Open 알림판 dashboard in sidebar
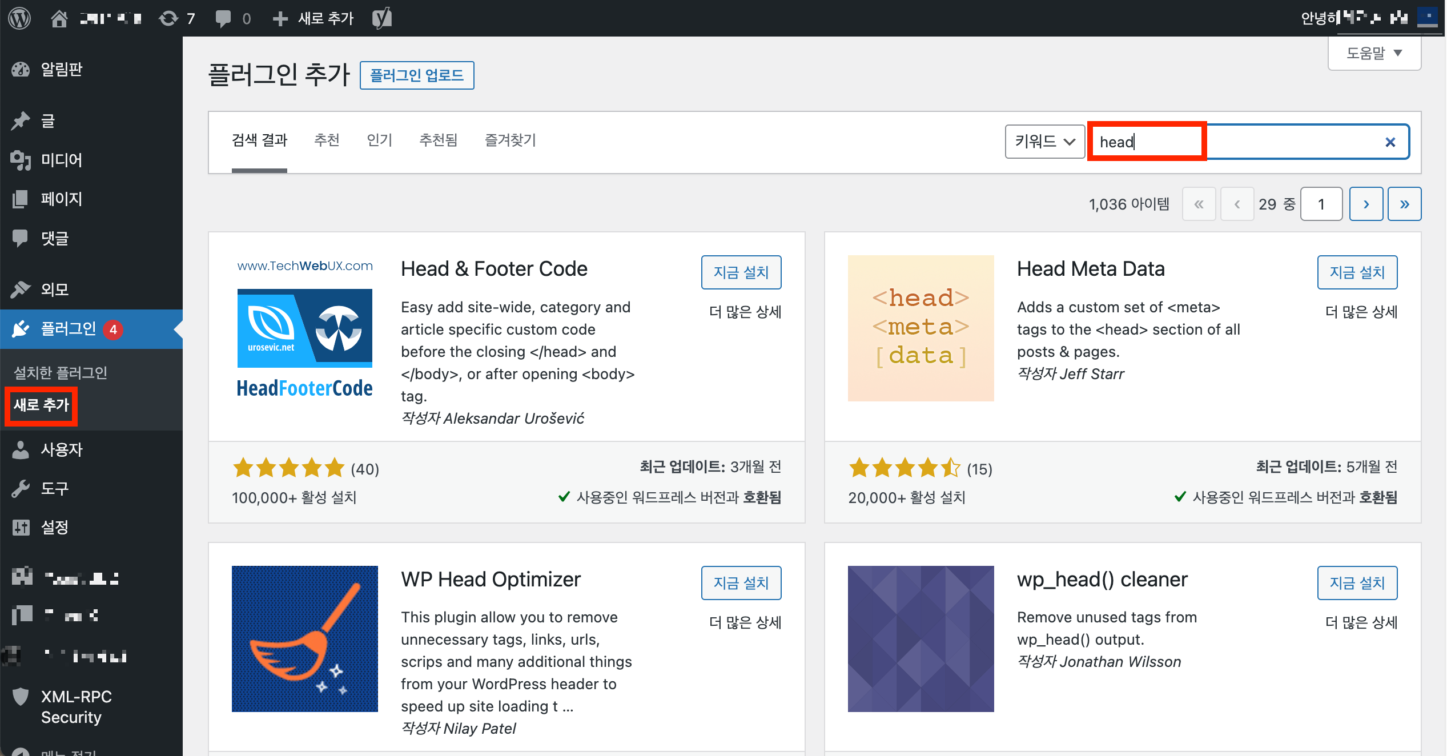Image resolution: width=1447 pixels, height=756 pixels. click(61, 69)
